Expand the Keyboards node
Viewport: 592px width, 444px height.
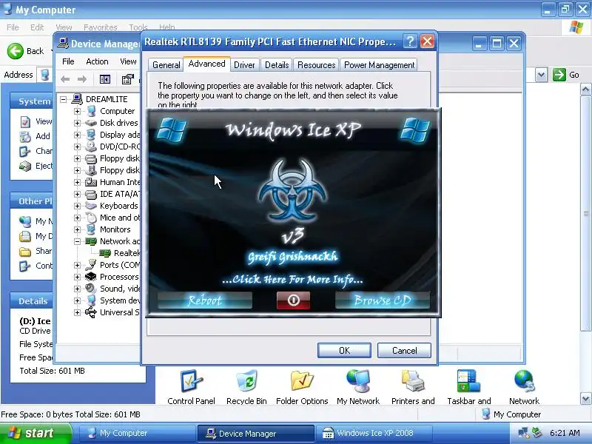77,206
